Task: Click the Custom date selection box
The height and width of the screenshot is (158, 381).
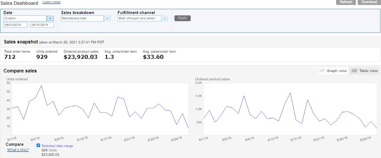Action: (25, 18)
